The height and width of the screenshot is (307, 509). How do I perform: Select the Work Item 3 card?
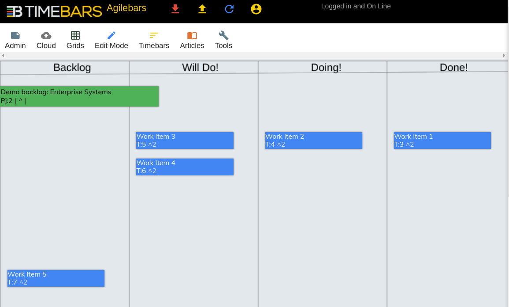pos(185,141)
